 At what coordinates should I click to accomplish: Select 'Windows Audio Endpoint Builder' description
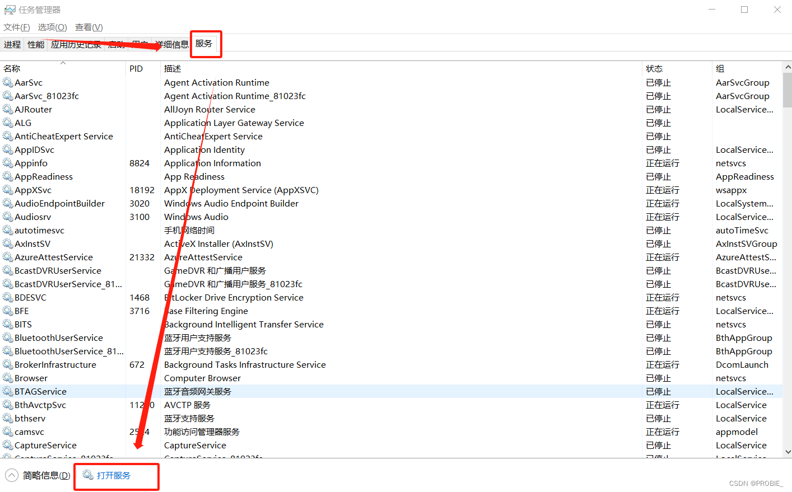(231, 203)
